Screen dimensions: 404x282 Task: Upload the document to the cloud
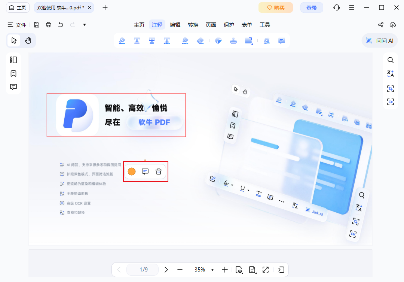tap(393, 25)
